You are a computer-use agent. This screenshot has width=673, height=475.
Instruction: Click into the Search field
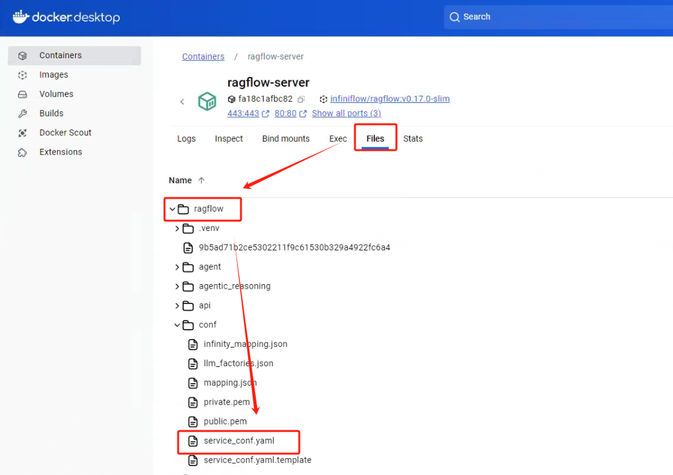tap(558, 17)
